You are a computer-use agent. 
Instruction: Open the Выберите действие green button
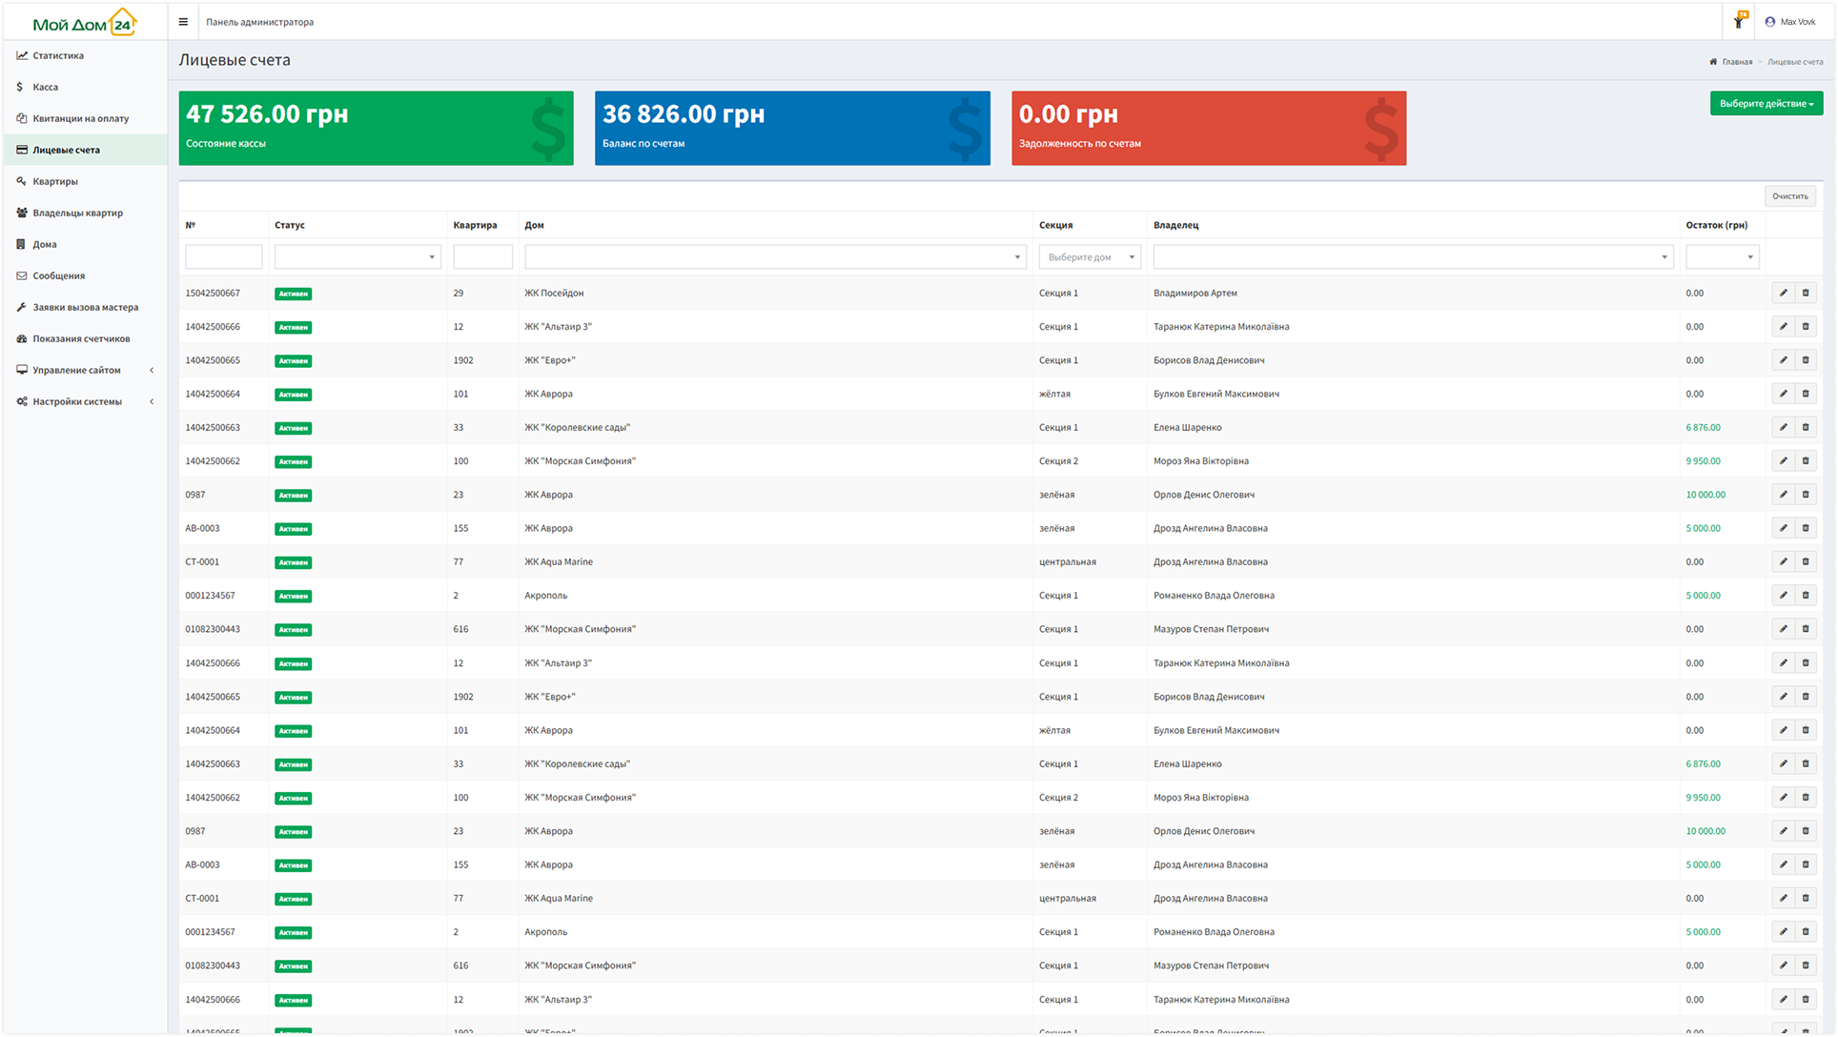pyautogui.click(x=1766, y=104)
